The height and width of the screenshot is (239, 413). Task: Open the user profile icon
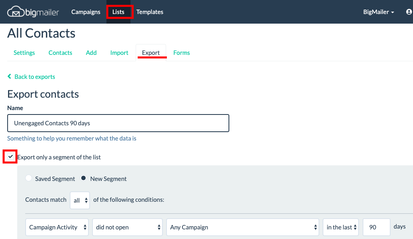pyautogui.click(x=409, y=12)
